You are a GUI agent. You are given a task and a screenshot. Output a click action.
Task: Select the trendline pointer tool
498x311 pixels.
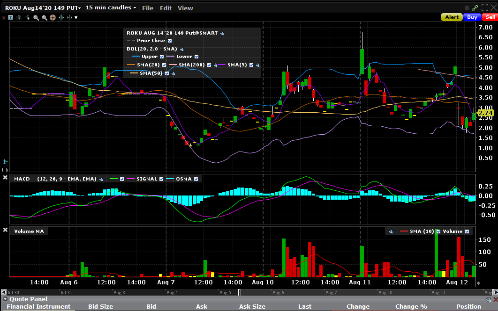pyautogui.click(x=28, y=18)
